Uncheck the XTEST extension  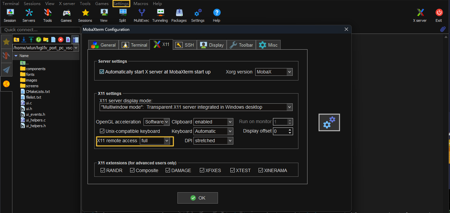pos(233,170)
